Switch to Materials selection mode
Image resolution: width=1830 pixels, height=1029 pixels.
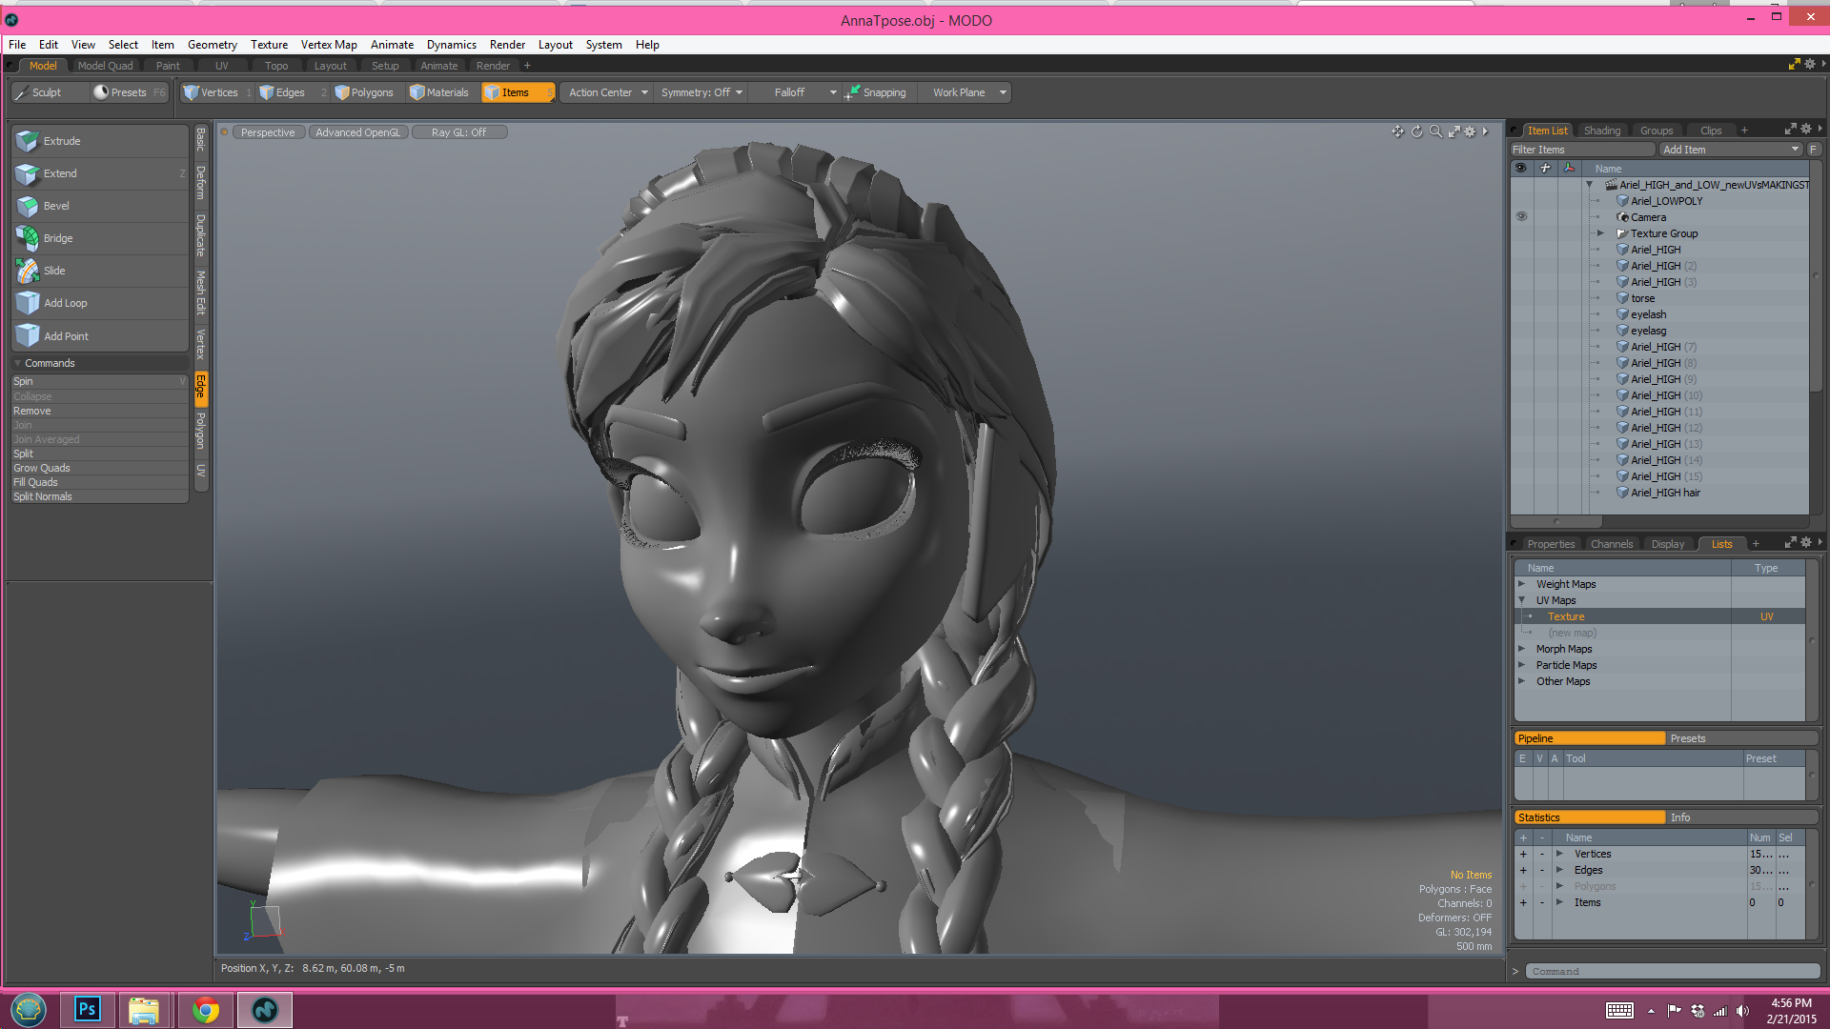pyautogui.click(x=439, y=92)
